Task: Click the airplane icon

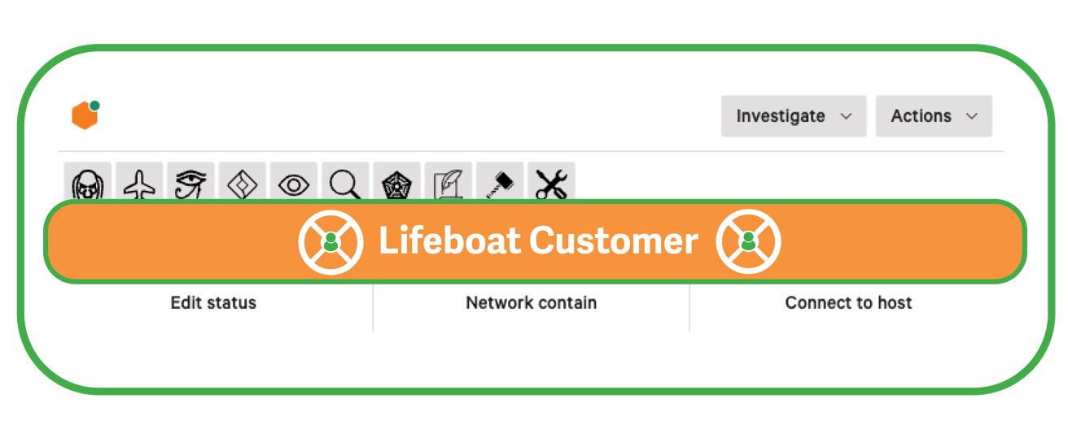Action: (x=139, y=182)
